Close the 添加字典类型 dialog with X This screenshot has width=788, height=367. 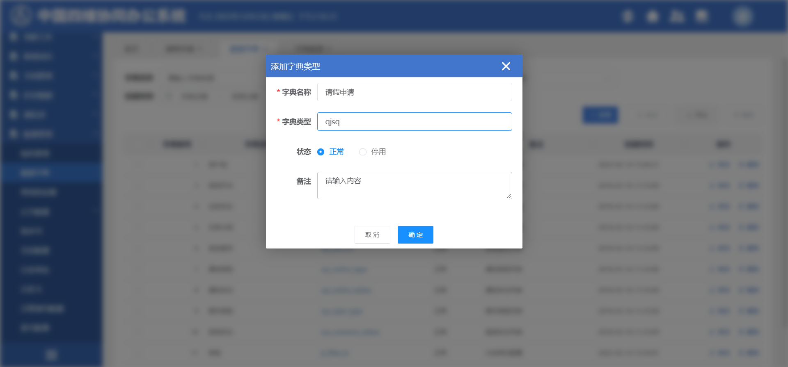click(506, 66)
